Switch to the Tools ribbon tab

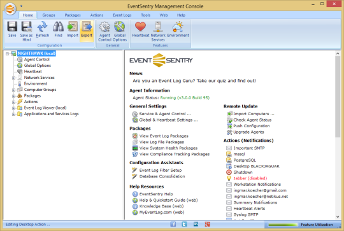click(146, 15)
